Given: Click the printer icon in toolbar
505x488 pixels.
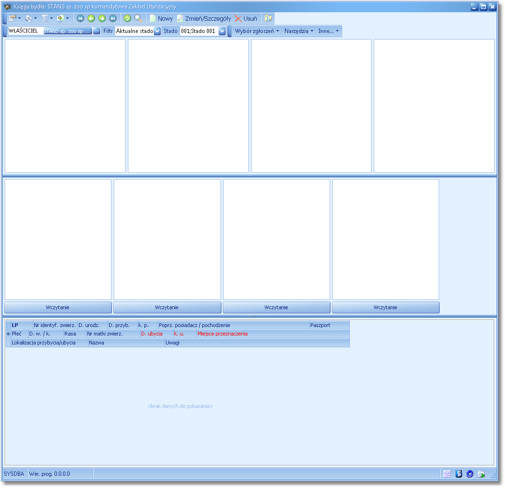Looking at the screenshot, I should point(29,18).
